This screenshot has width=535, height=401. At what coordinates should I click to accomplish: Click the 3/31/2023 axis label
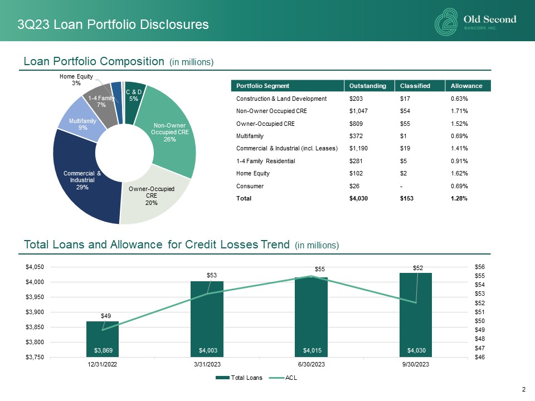coord(207,364)
